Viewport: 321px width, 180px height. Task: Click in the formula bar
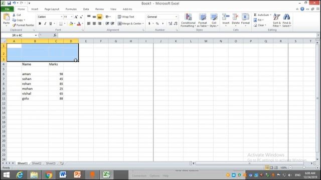click(187, 35)
